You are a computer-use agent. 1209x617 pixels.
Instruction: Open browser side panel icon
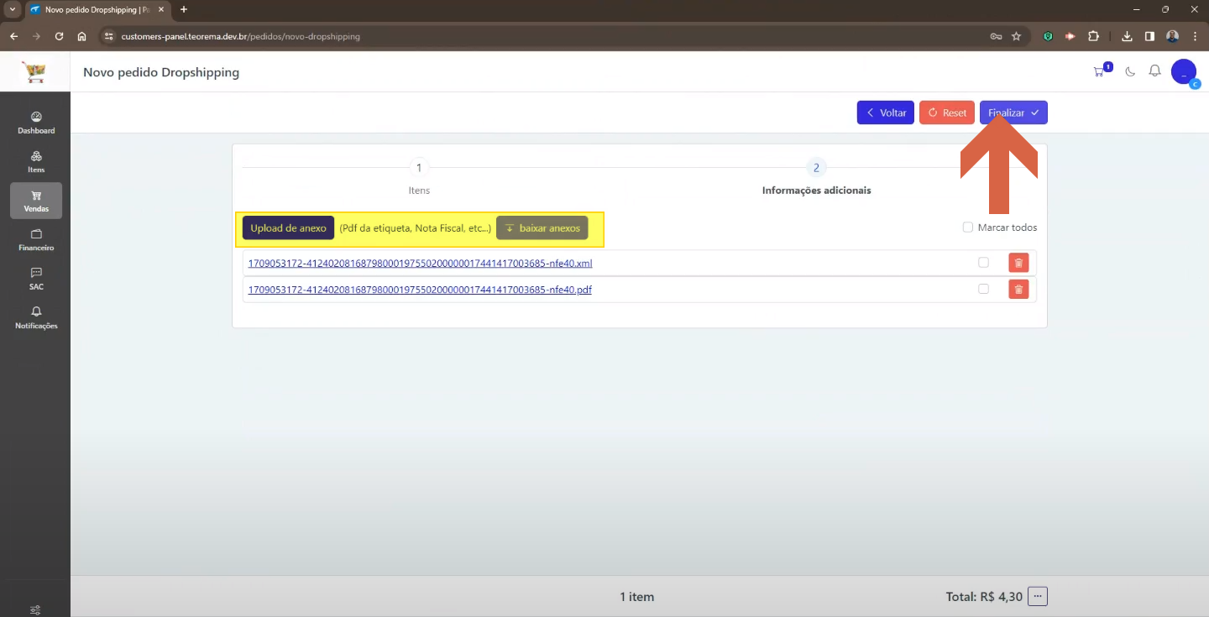coord(1149,36)
